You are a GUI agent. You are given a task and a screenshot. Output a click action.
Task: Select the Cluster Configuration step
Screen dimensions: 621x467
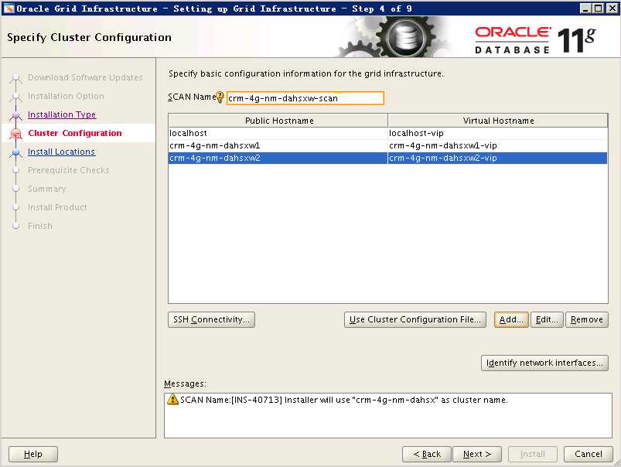pos(75,133)
